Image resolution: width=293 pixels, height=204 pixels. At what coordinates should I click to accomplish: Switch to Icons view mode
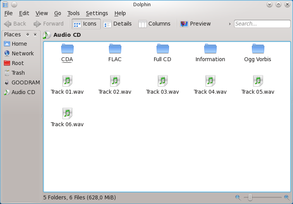86,24
